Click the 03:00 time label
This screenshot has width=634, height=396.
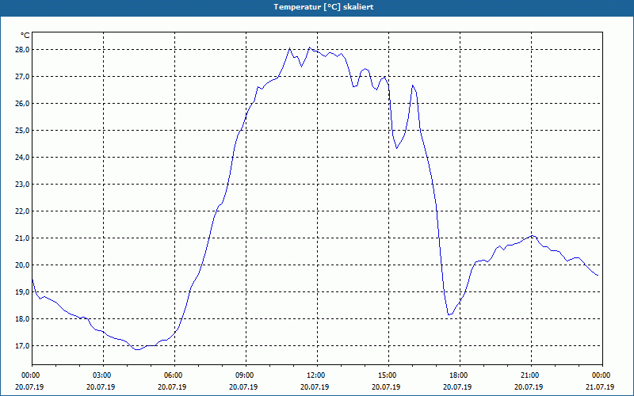[104, 375]
